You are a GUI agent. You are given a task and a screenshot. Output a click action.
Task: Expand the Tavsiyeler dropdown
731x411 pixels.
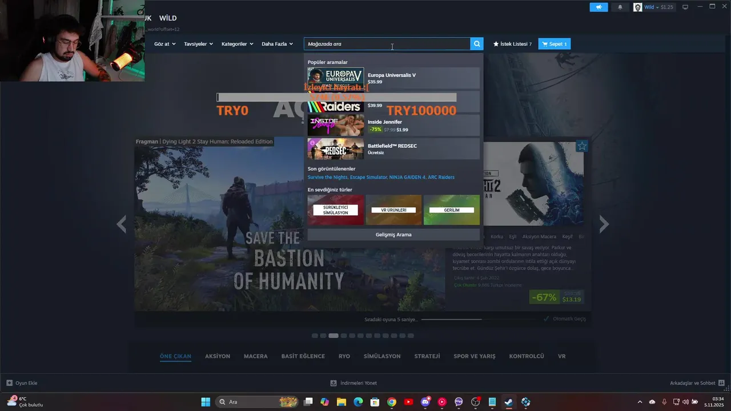[198, 44]
